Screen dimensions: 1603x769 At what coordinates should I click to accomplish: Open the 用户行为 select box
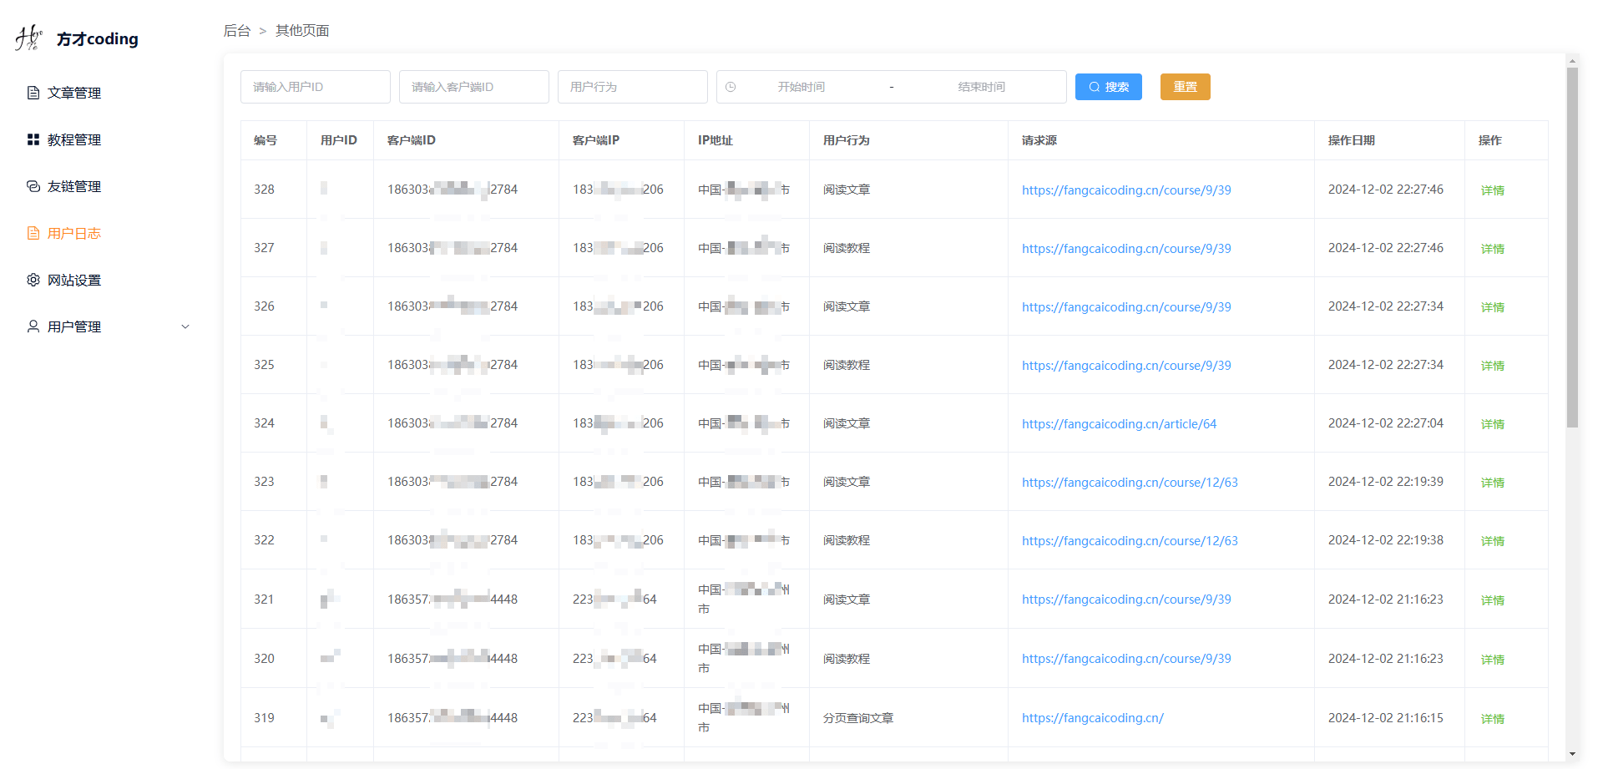[x=633, y=87]
